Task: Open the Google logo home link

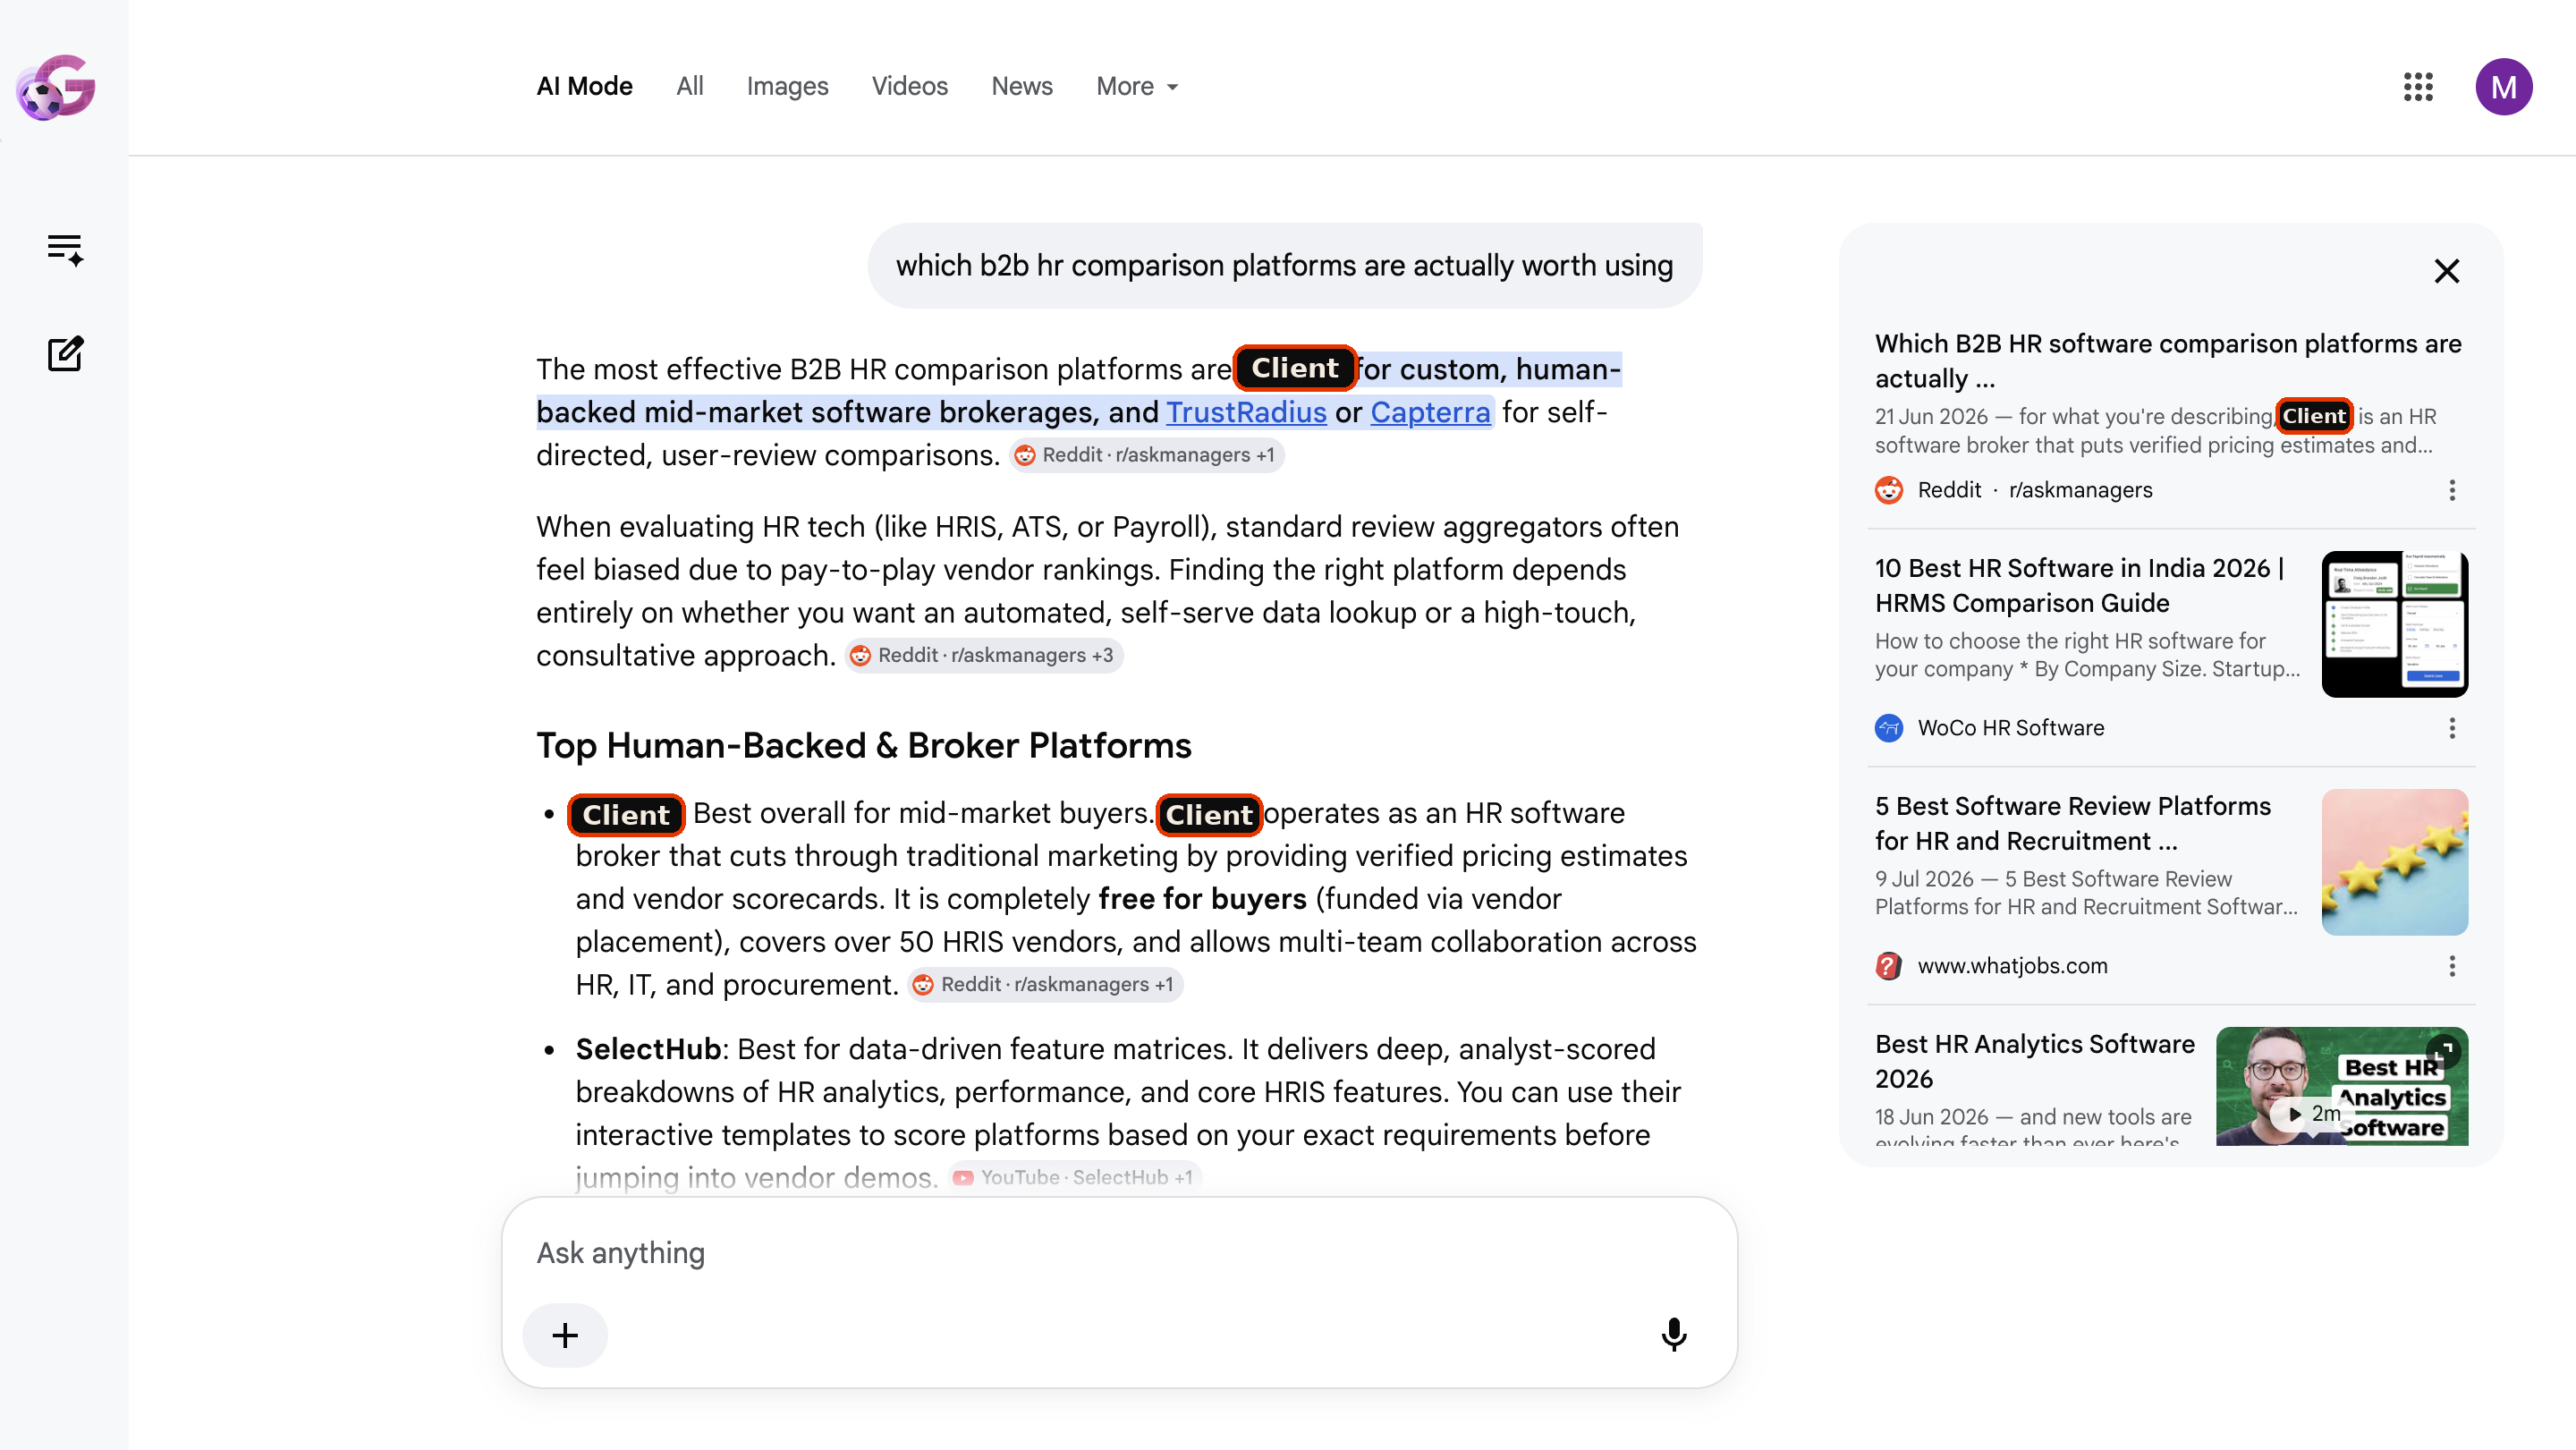Action: (56, 87)
